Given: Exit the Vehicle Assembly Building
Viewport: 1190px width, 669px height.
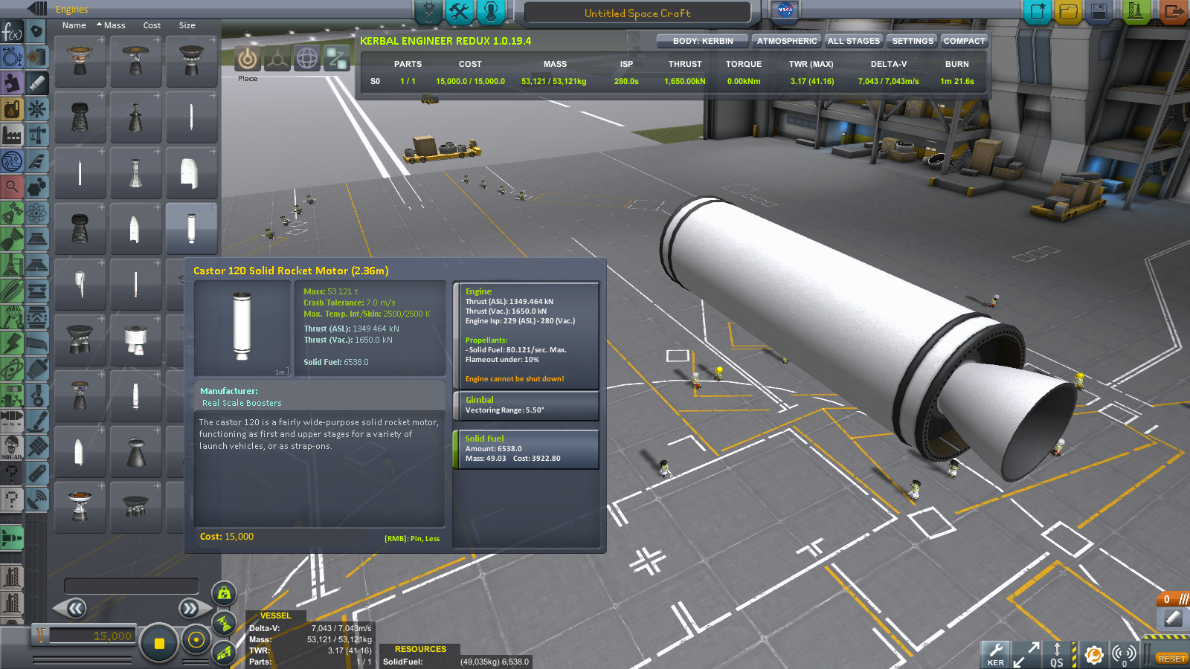Looking at the screenshot, I should [x=1173, y=12].
